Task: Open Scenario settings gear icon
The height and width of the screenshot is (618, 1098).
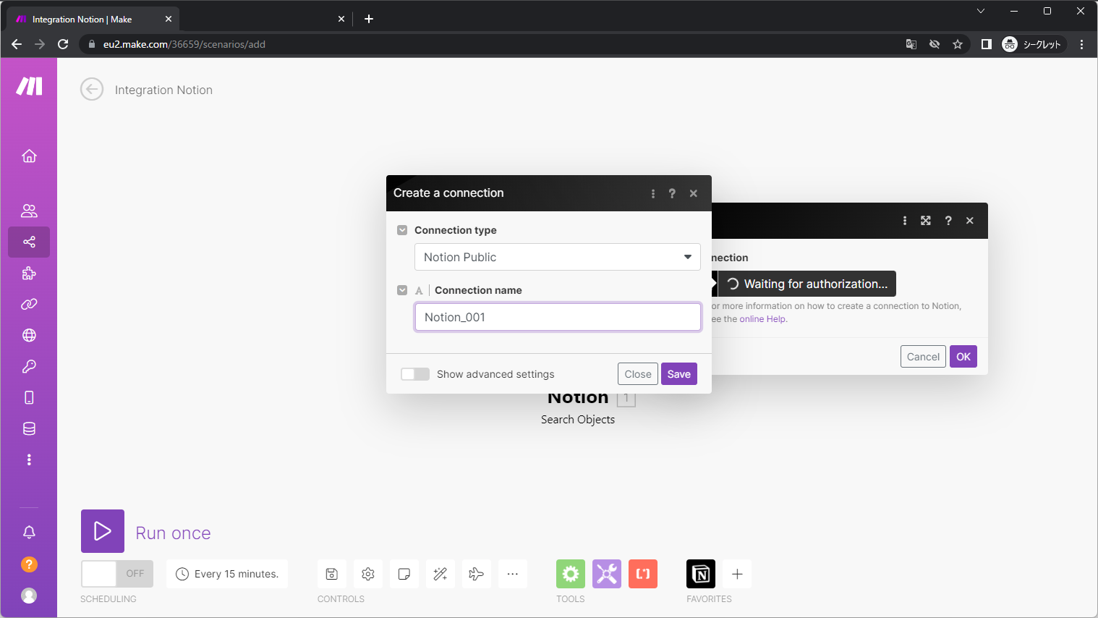Action: pyautogui.click(x=368, y=574)
